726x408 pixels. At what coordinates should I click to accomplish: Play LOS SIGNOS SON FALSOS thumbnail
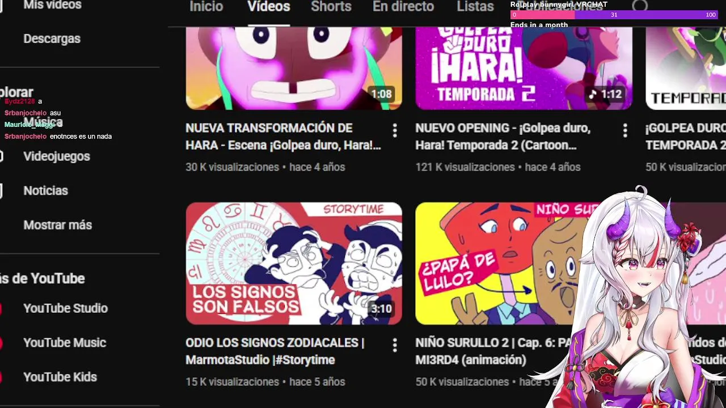pos(294,263)
